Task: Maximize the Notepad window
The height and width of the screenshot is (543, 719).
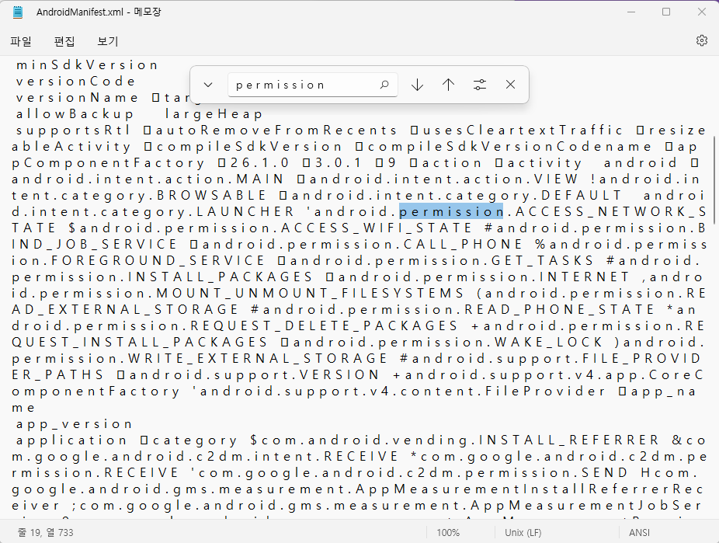Action: [666, 12]
